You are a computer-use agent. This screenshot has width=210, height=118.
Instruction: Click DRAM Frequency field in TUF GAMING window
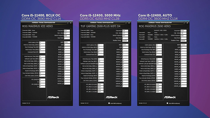pyautogui.click(x=125, y=36)
